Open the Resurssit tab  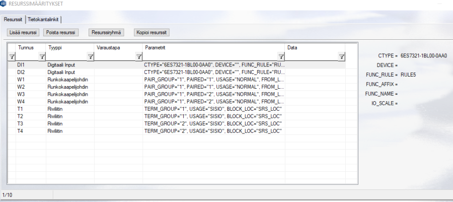(13, 19)
